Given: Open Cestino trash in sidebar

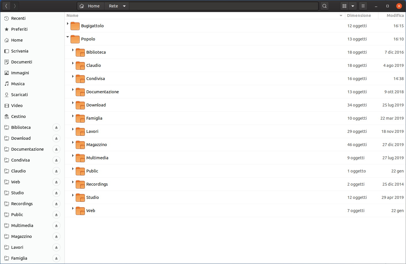Looking at the screenshot, I should point(18,117).
